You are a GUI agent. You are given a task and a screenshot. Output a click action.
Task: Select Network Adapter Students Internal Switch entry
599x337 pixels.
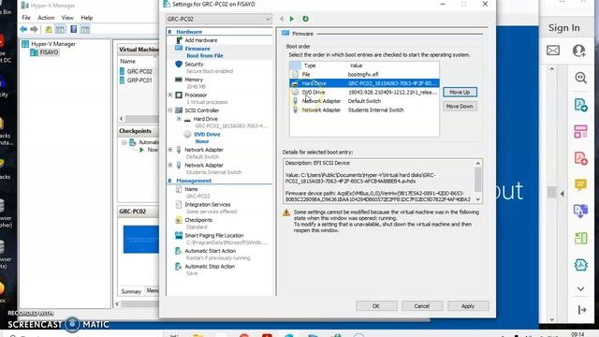click(364, 110)
